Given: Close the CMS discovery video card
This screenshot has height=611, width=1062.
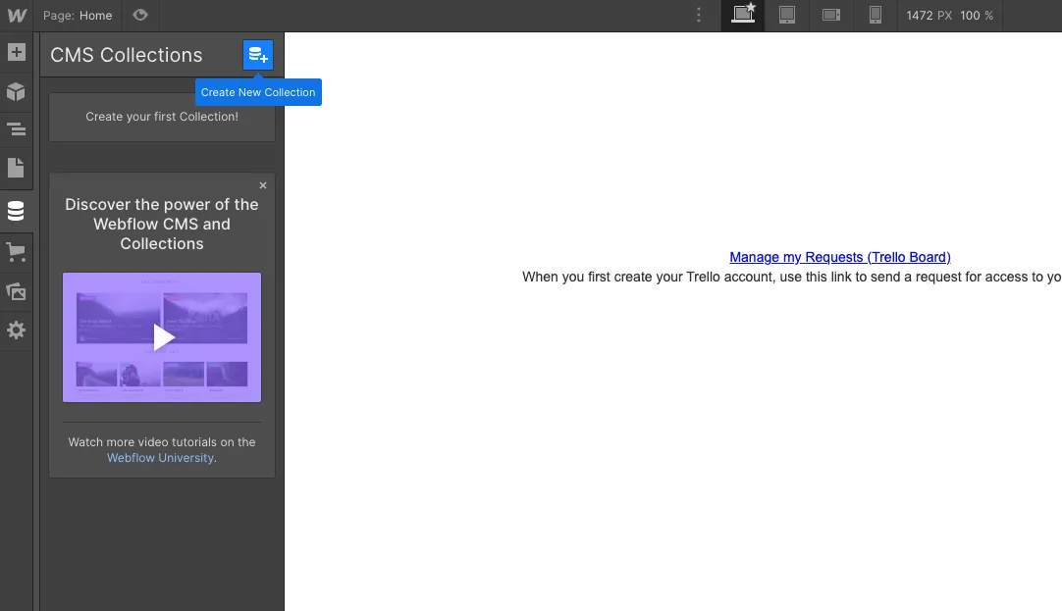Looking at the screenshot, I should pyautogui.click(x=263, y=185).
